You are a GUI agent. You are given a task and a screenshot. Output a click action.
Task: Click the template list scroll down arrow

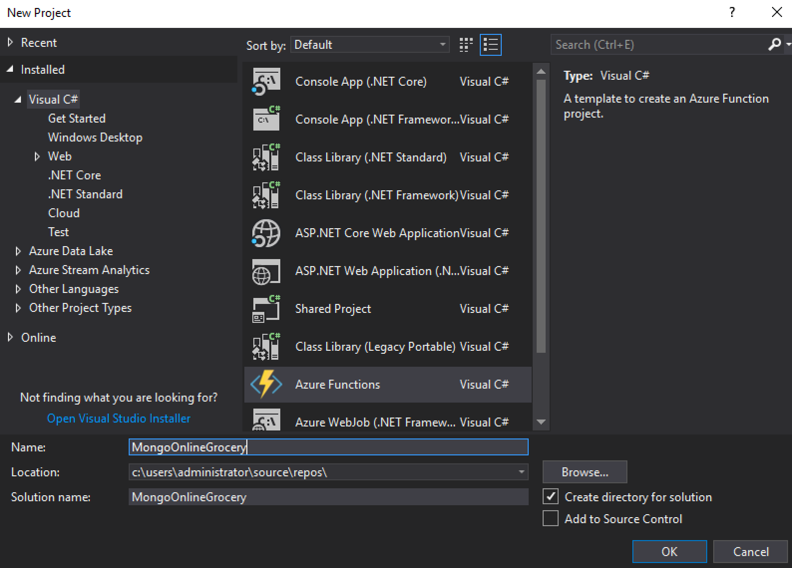click(541, 423)
